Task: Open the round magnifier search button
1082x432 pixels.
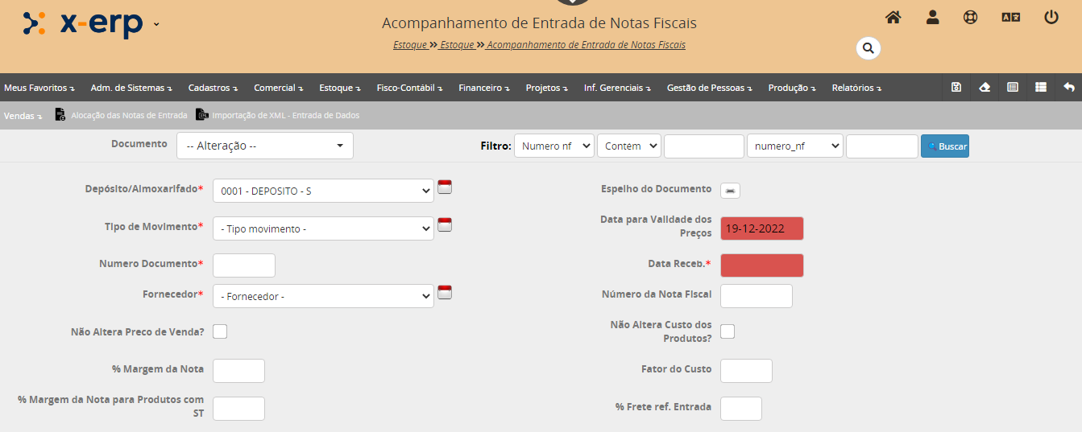Action: (868, 48)
